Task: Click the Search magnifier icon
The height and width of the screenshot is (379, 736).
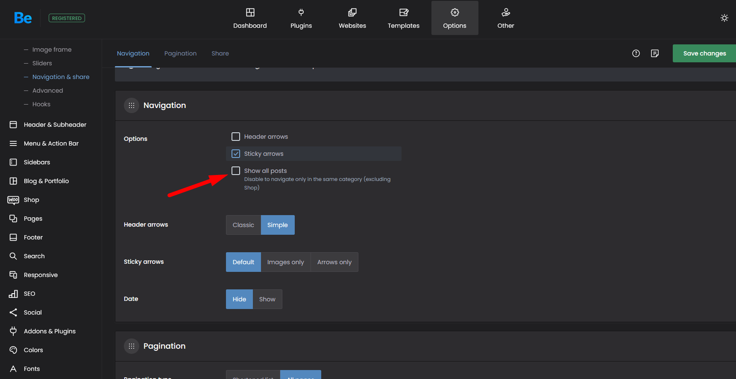Action: (x=13, y=256)
